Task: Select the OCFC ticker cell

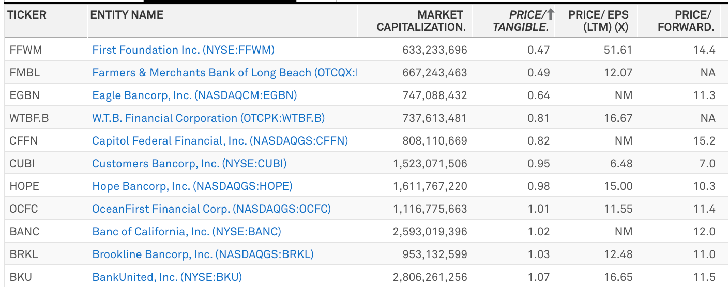Action: [24, 209]
